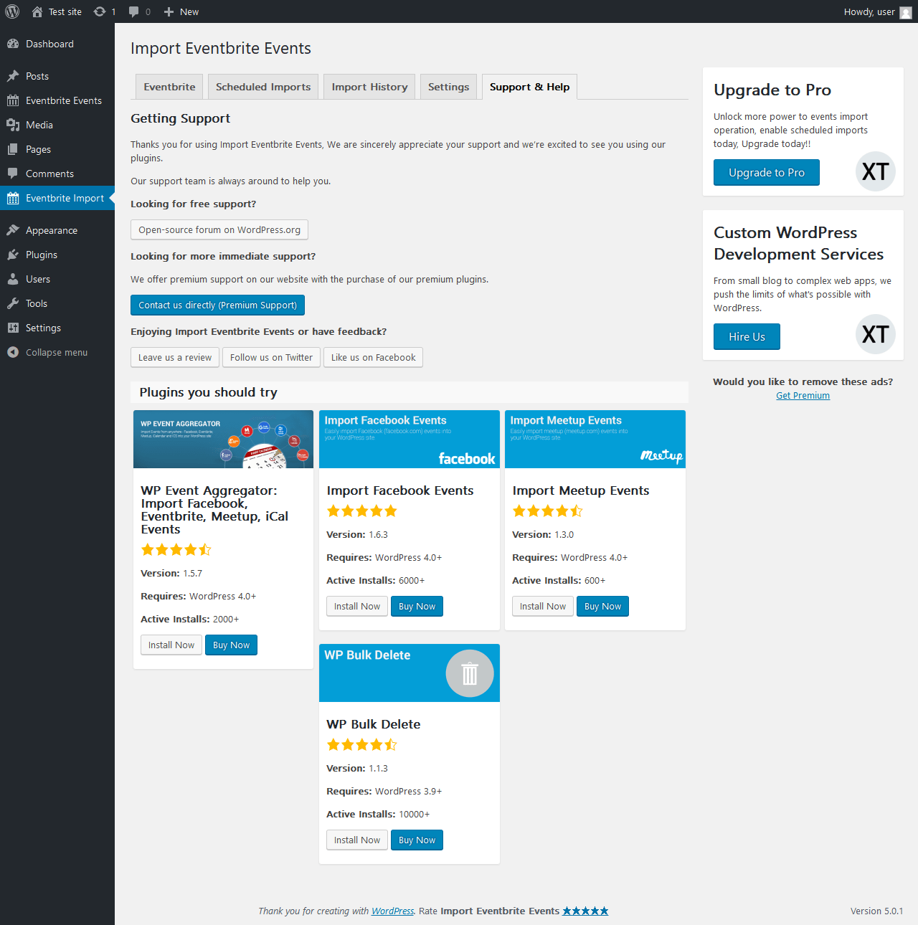Click the plus icon for New content
Screen dimensions: 918x925
point(169,11)
